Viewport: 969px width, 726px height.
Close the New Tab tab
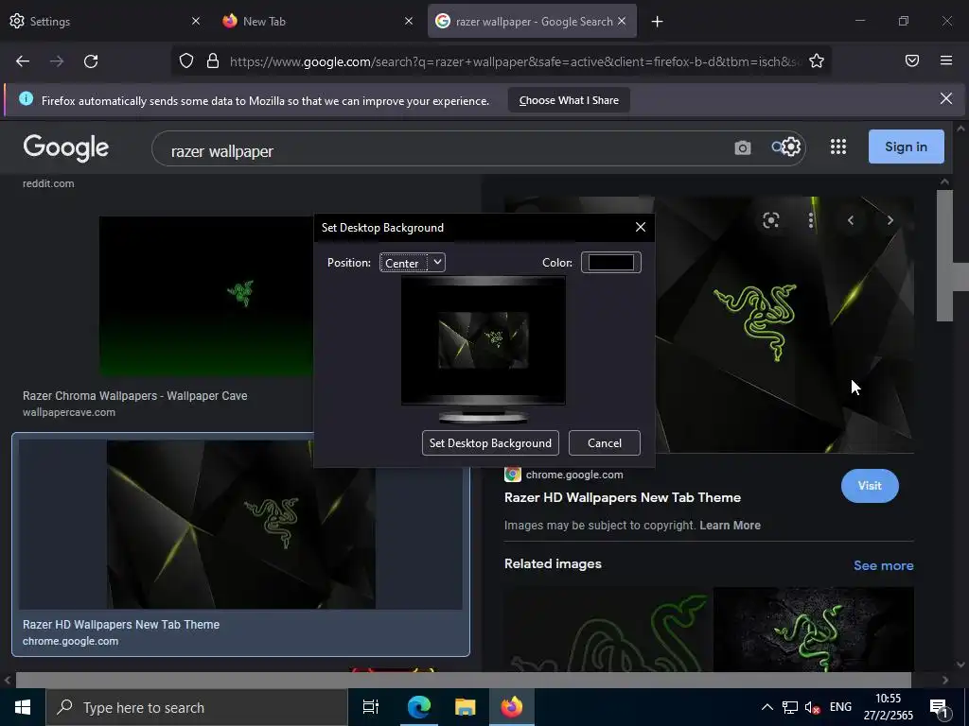[x=409, y=21]
